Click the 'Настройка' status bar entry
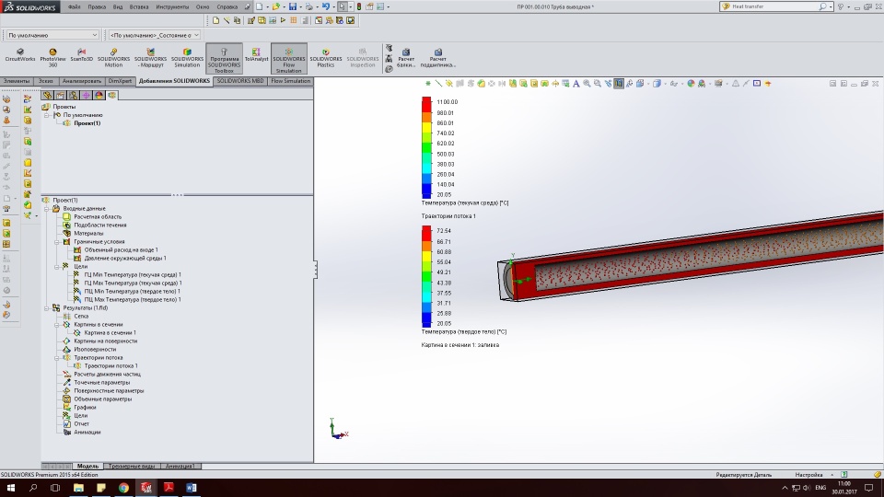This screenshot has height=497, width=884. coord(809,475)
